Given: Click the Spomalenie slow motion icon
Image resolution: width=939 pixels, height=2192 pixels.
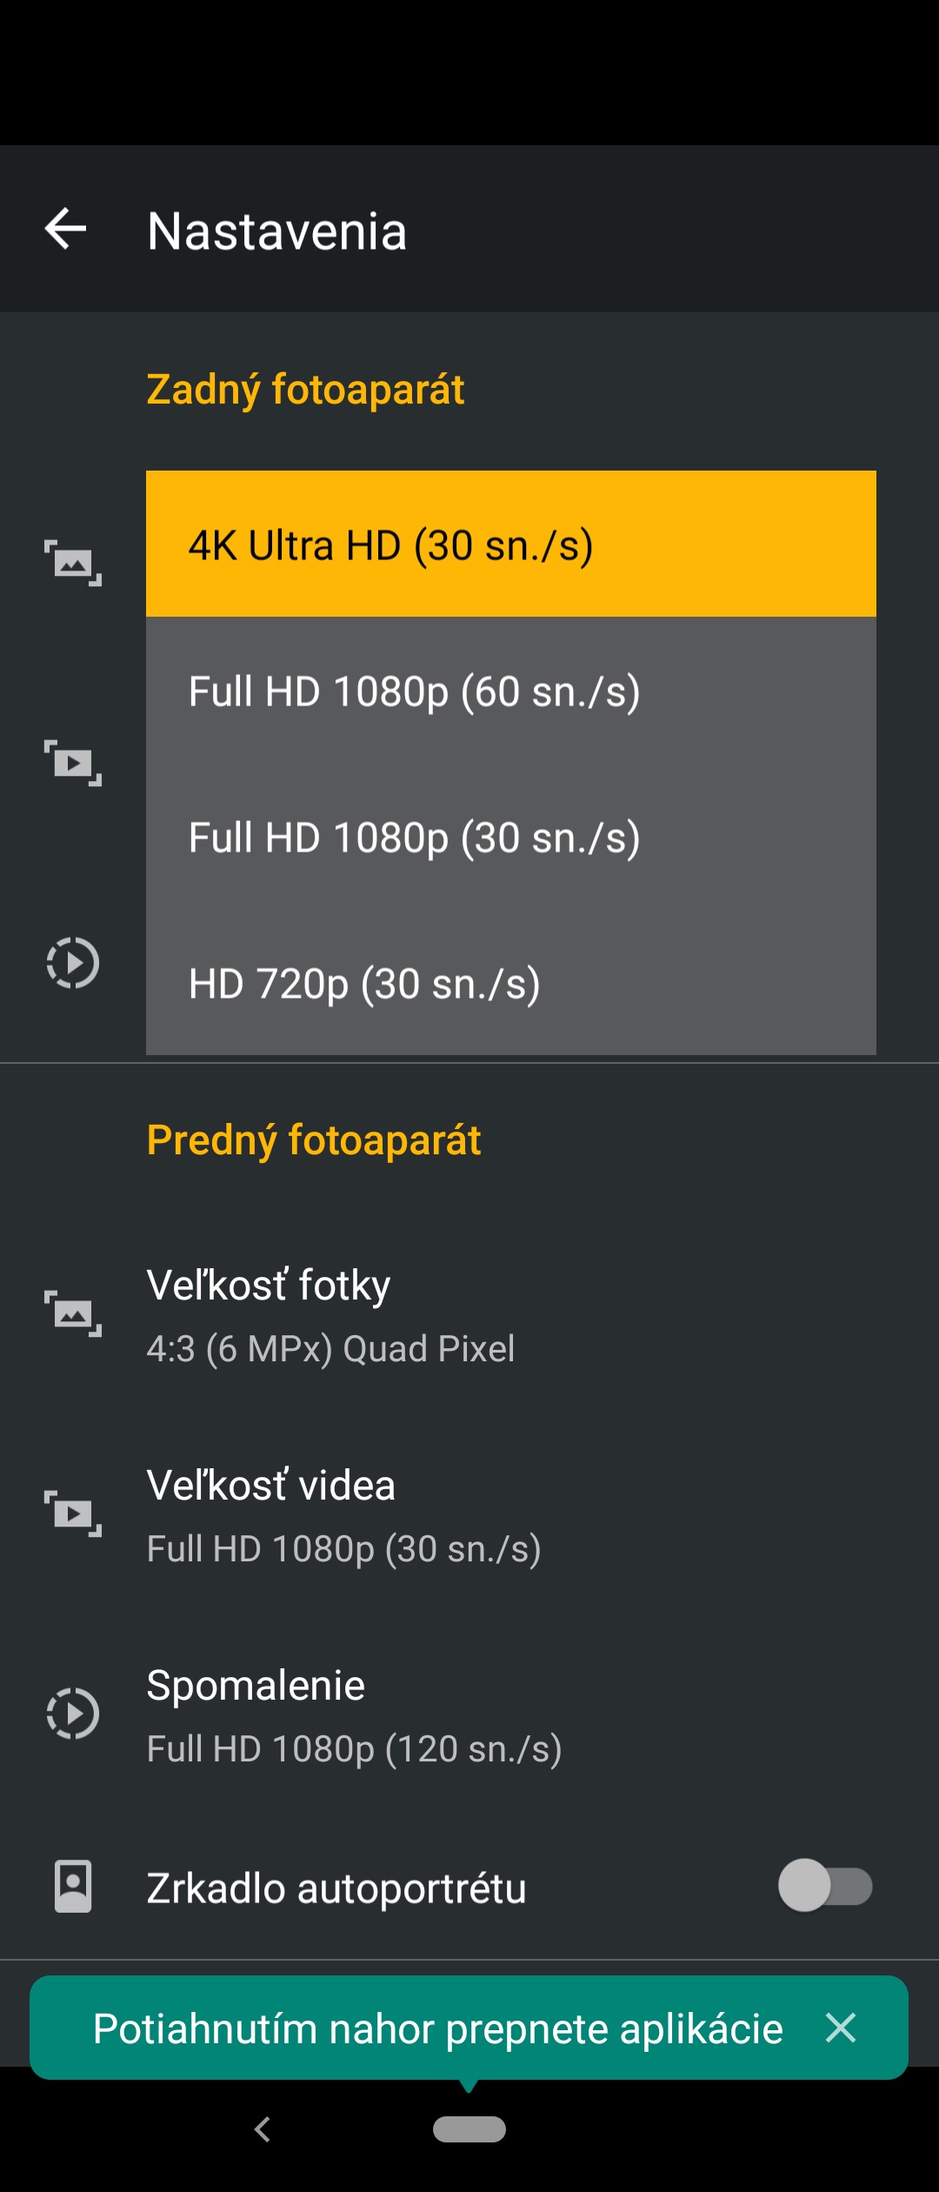Looking at the screenshot, I should (x=73, y=1714).
